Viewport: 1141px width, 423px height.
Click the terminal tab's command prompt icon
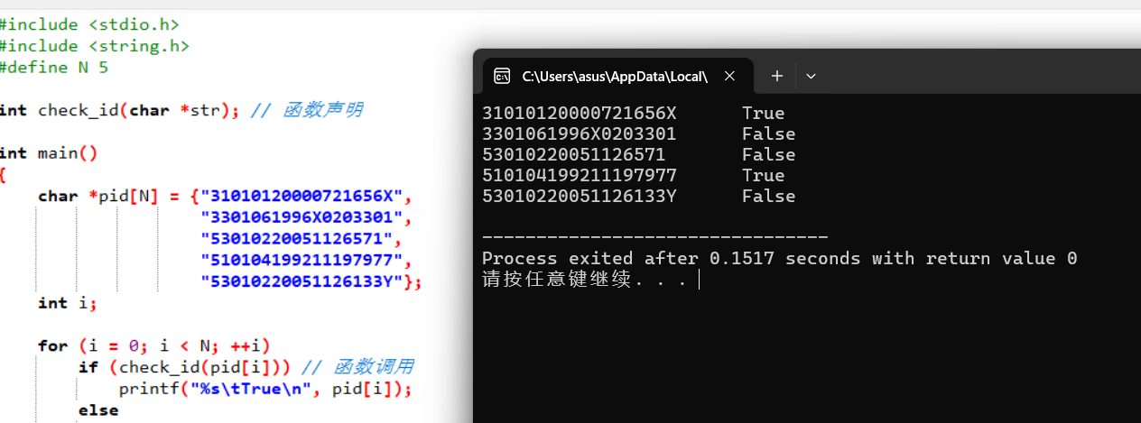tap(502, 76)
